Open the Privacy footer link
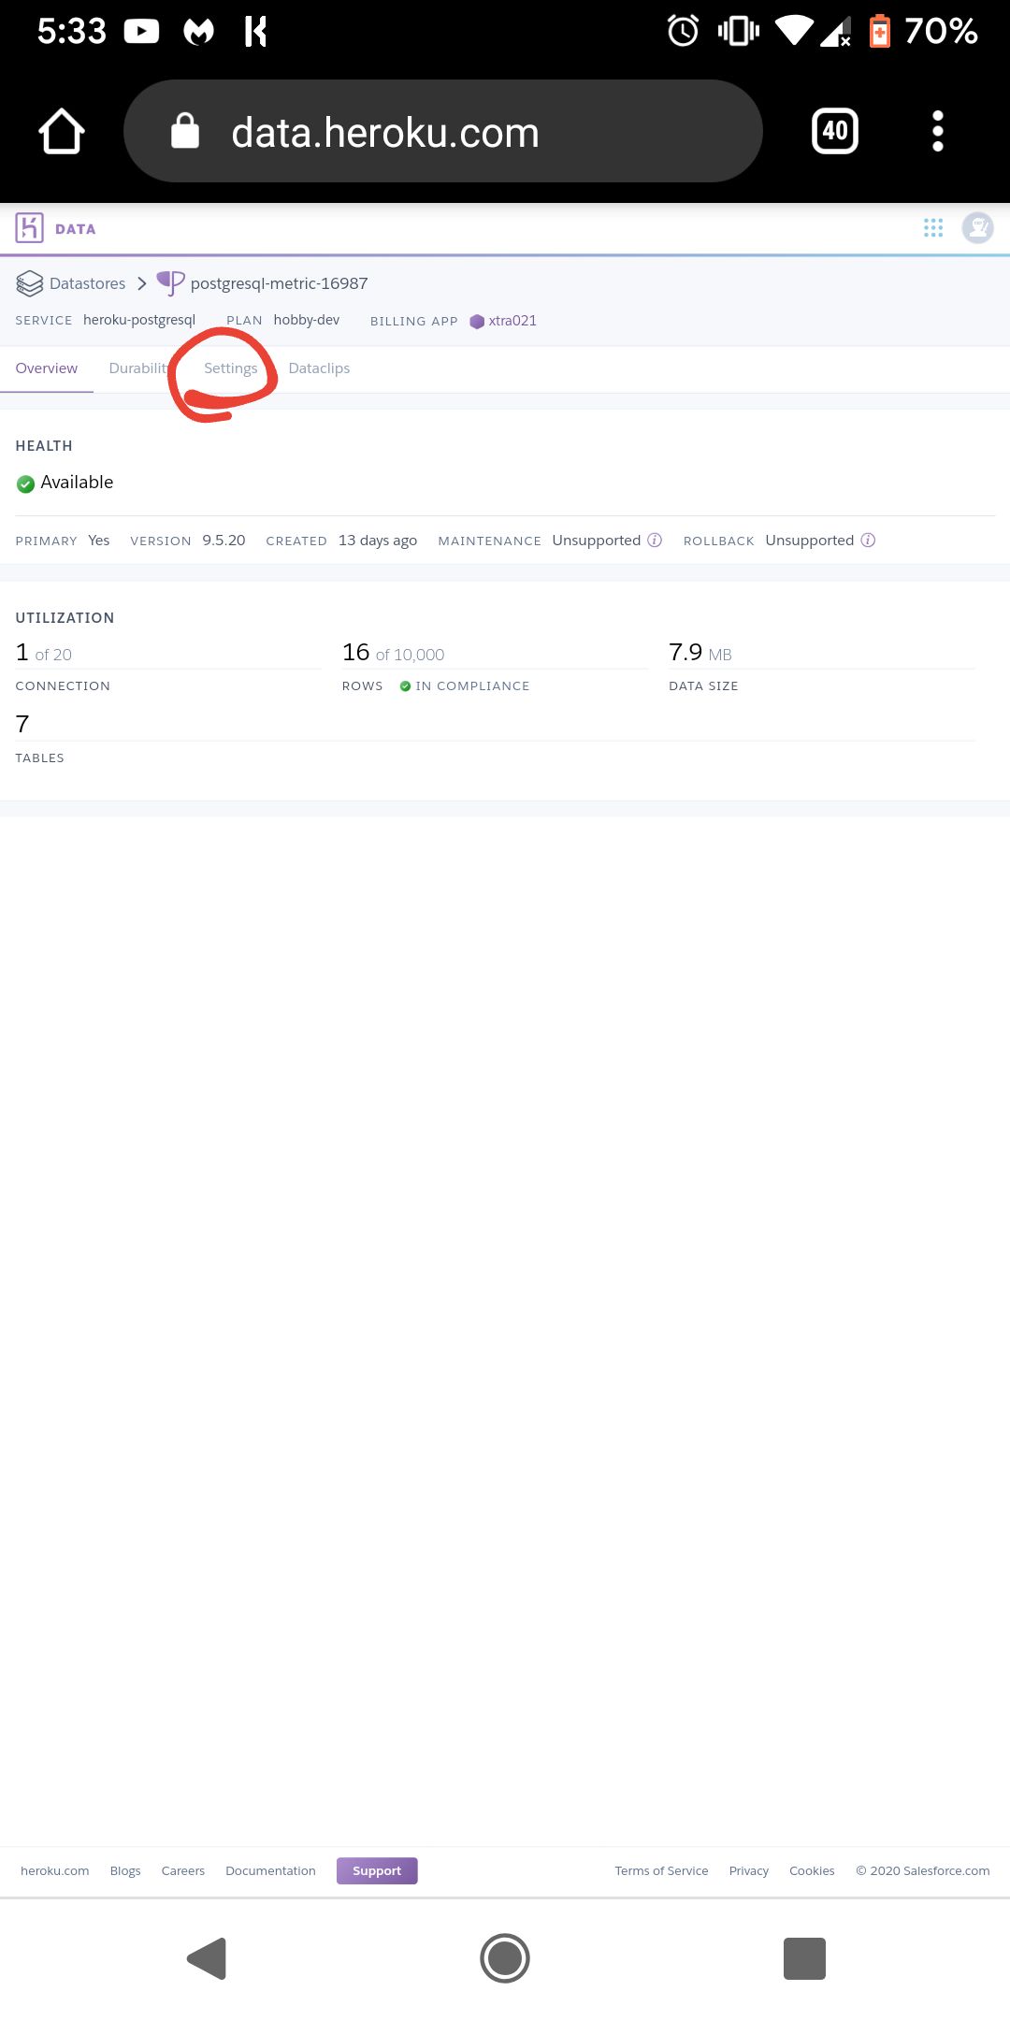 pyautogui.click(x=748, y=1870)
